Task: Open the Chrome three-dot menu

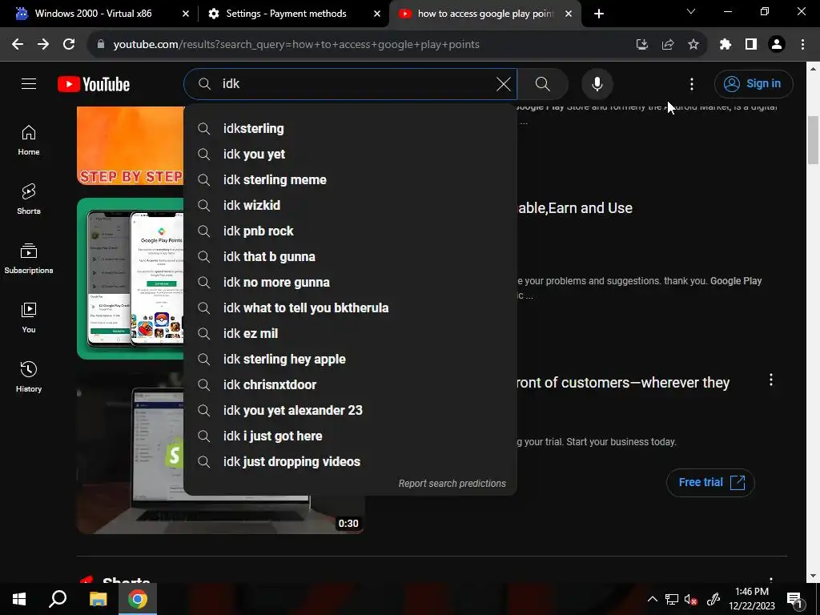Action: coord(802,44)
